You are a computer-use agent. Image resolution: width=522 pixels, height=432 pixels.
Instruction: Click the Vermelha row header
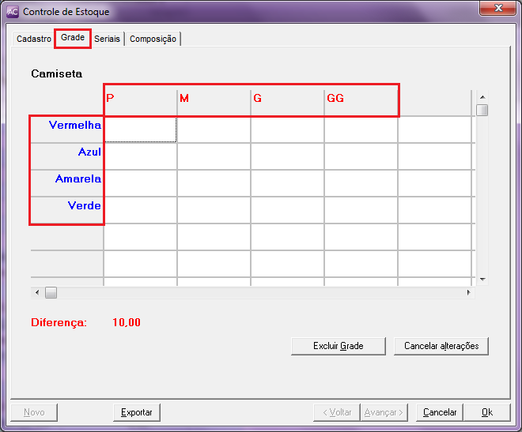(67, 126)
